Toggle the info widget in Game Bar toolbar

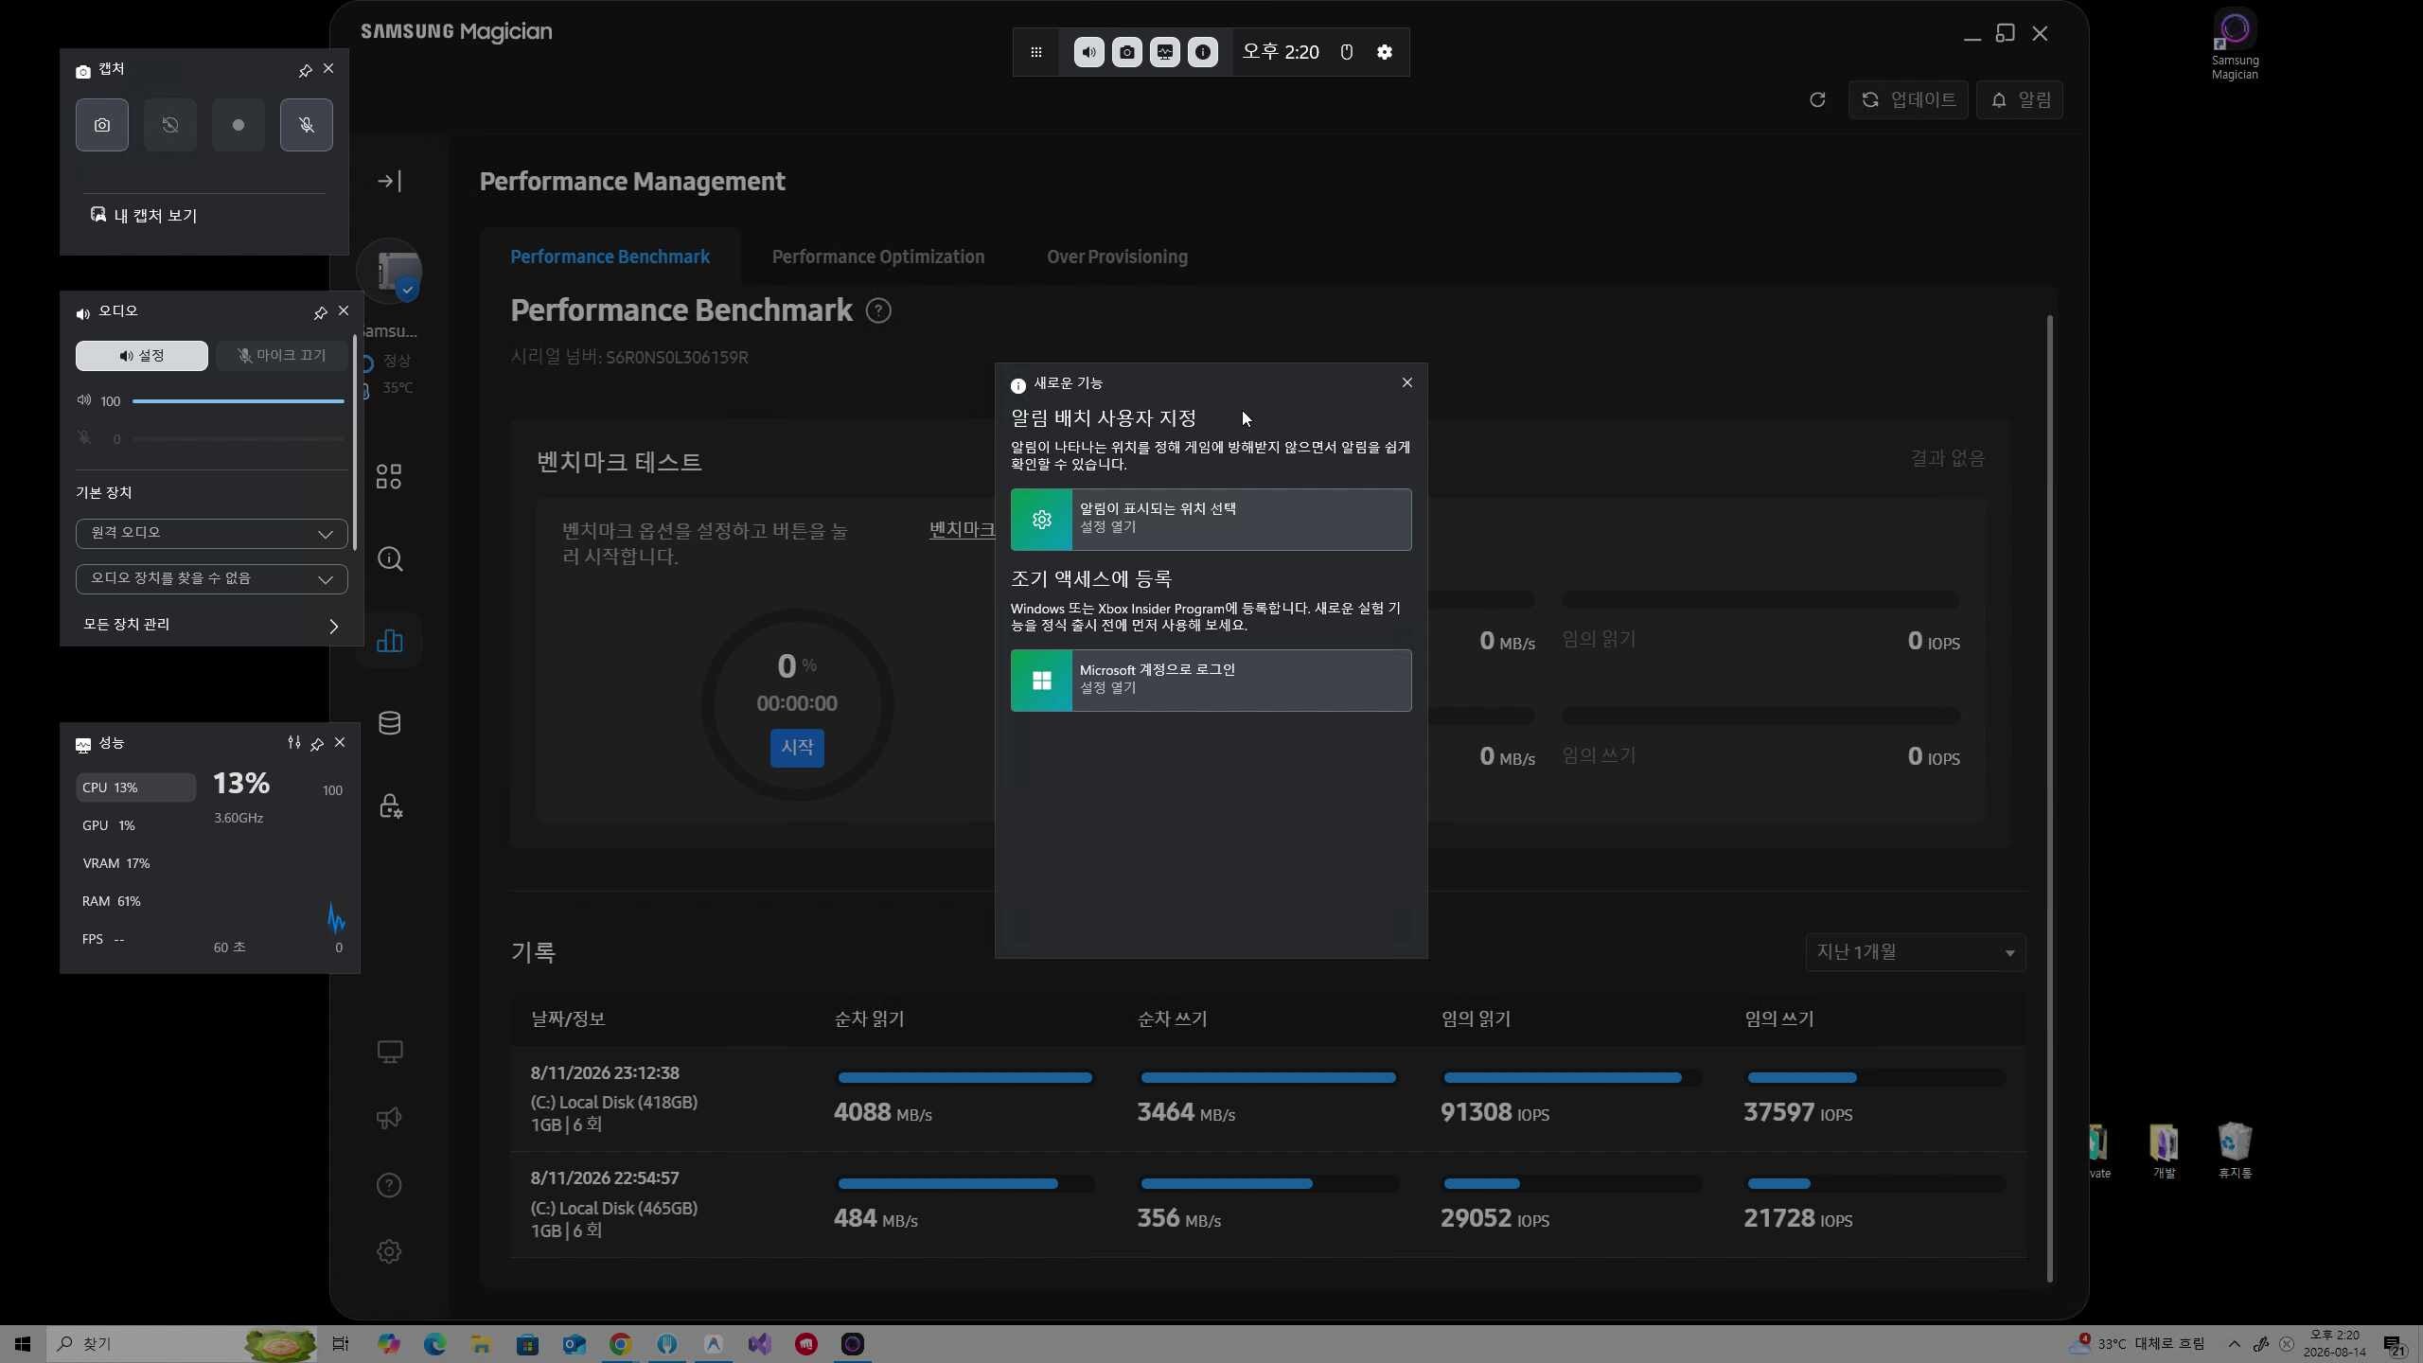[1203, 52]
